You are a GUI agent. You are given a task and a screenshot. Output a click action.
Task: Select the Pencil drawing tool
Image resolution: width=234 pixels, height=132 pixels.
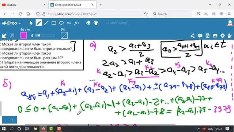(x=39, y=23)
